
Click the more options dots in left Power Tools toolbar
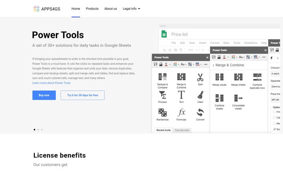coord(206,64)
